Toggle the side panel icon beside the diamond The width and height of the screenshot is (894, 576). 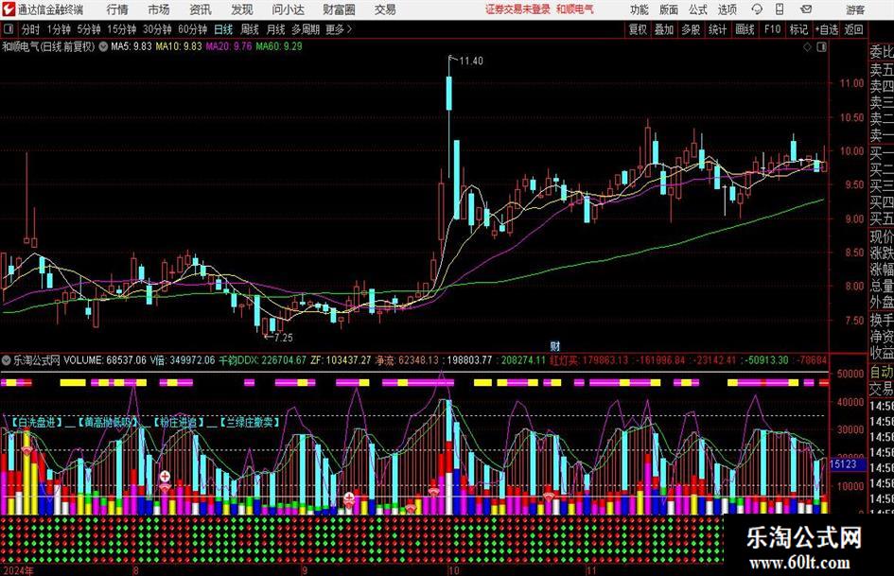(821, 47)
